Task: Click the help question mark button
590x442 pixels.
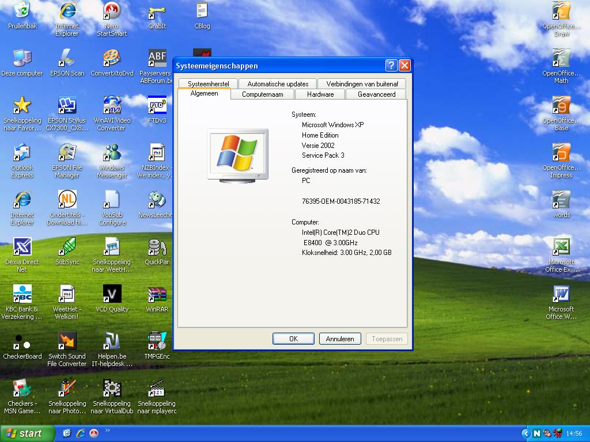Action: click(391, 65)
